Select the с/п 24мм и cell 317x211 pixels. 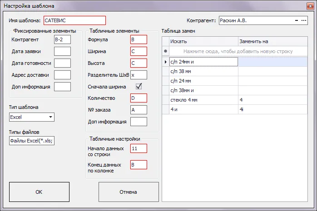[x=203, y=62]
